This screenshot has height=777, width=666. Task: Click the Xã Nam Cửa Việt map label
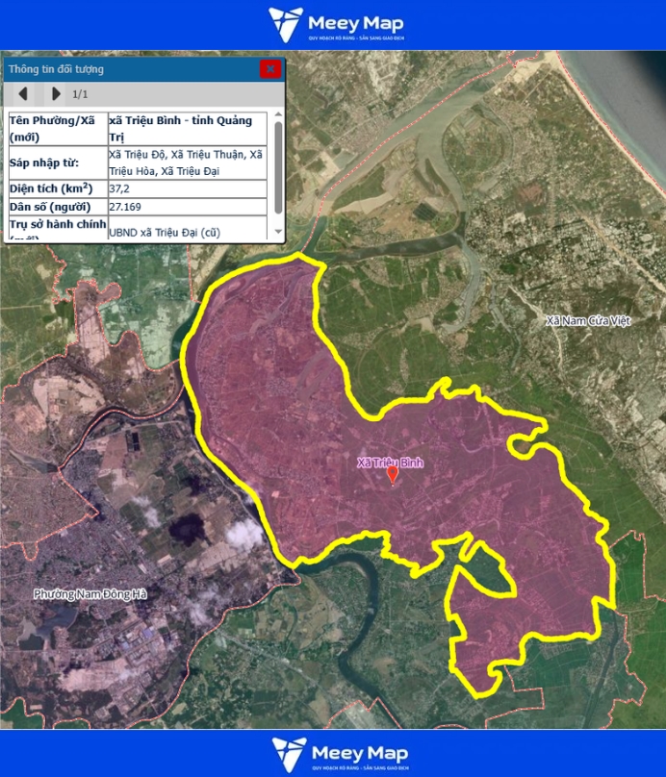click(587, 320)
